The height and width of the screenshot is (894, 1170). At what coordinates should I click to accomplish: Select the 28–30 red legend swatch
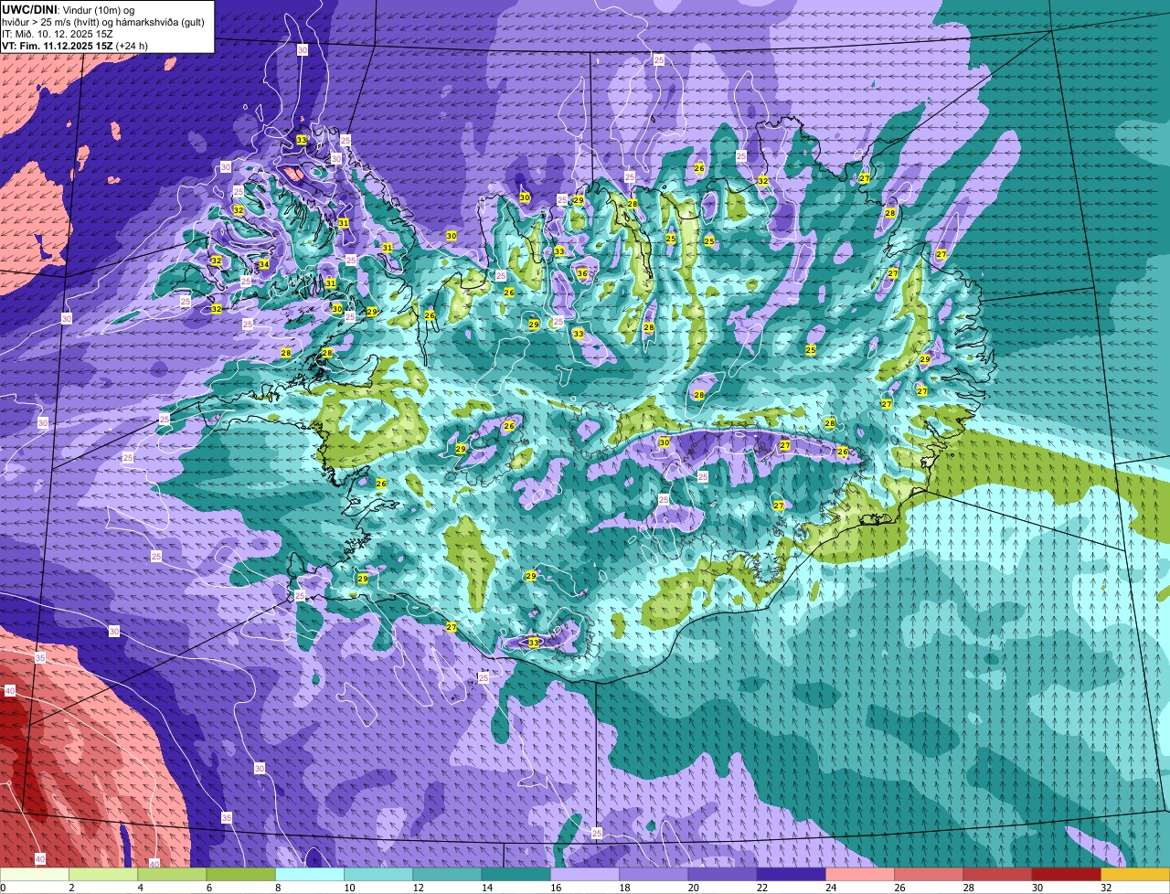point(997,874)
